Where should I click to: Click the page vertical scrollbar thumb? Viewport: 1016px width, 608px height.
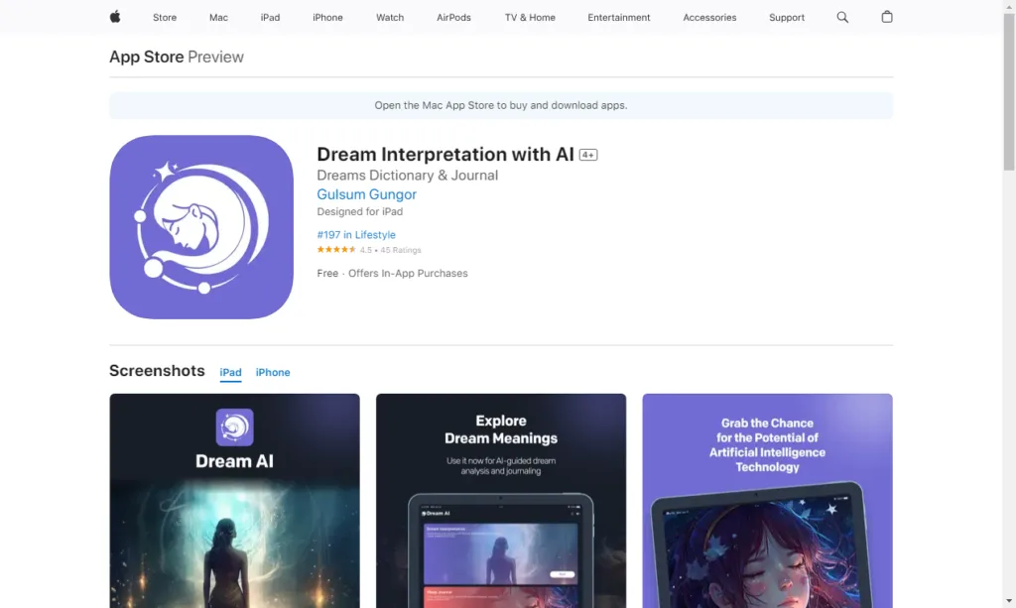1009,90
